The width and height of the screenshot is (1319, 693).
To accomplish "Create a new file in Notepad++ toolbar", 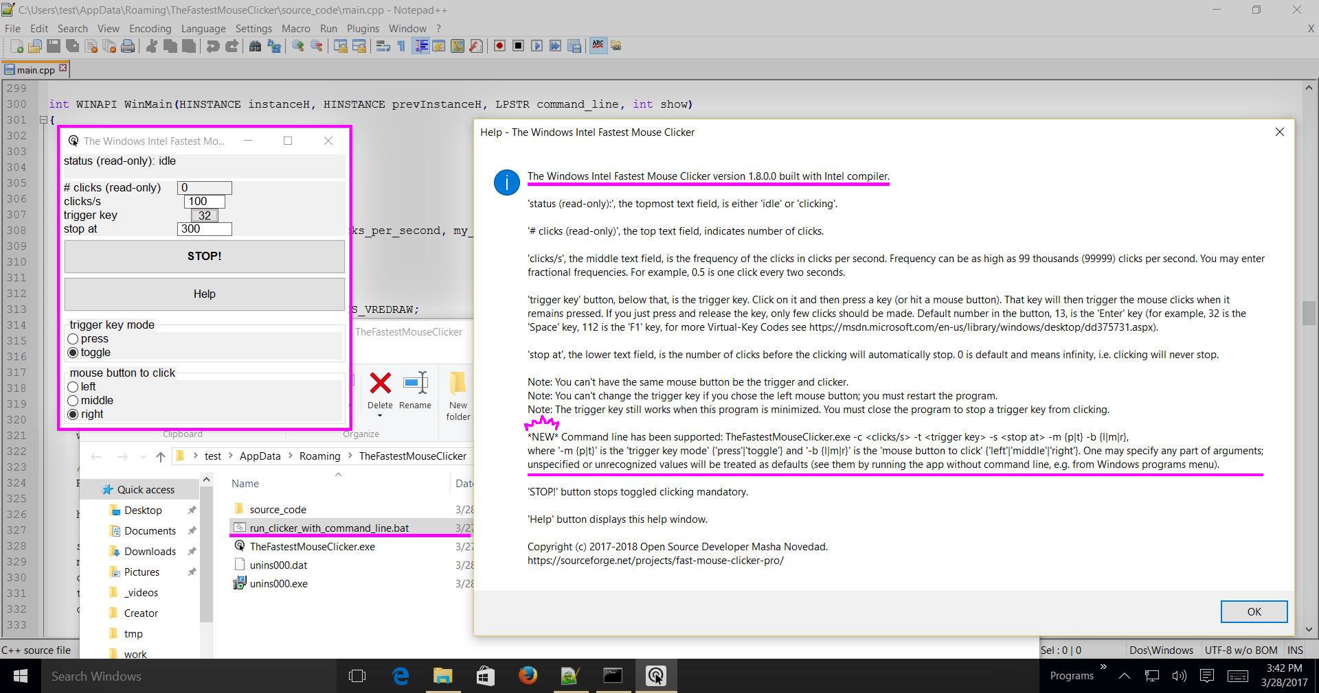I will pos(16,46).
